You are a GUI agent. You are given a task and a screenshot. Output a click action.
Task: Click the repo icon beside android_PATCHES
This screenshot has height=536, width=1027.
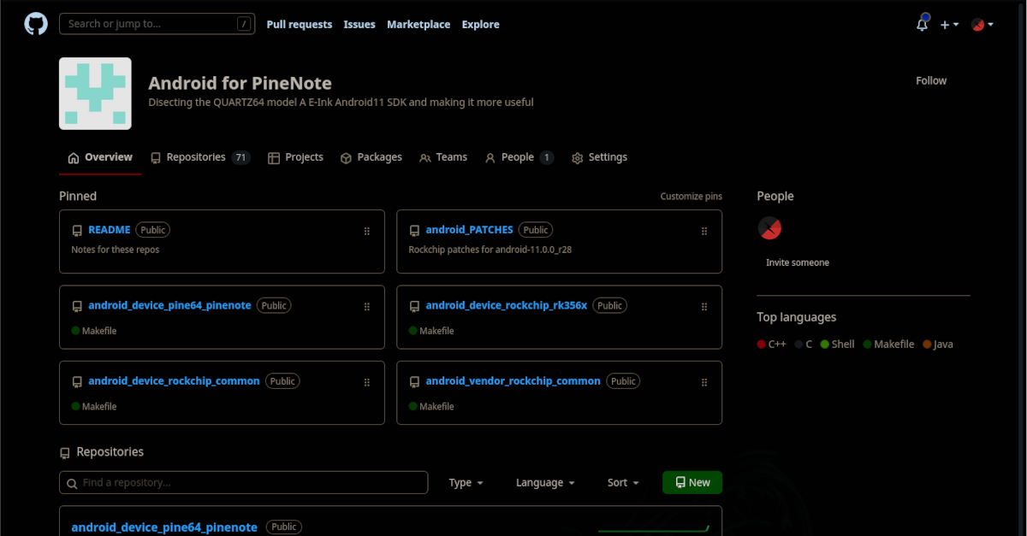pyautogui.click(x=414, y=231)
